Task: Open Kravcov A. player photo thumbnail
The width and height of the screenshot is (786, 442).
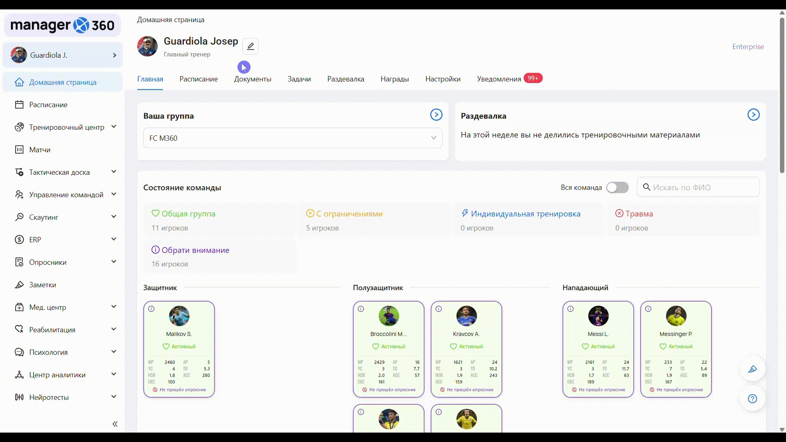Action: tap(466, 316)
